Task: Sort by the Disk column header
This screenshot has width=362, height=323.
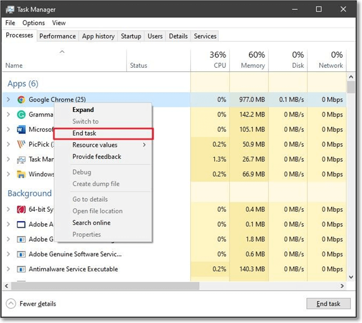Action: tap(288, 60)
